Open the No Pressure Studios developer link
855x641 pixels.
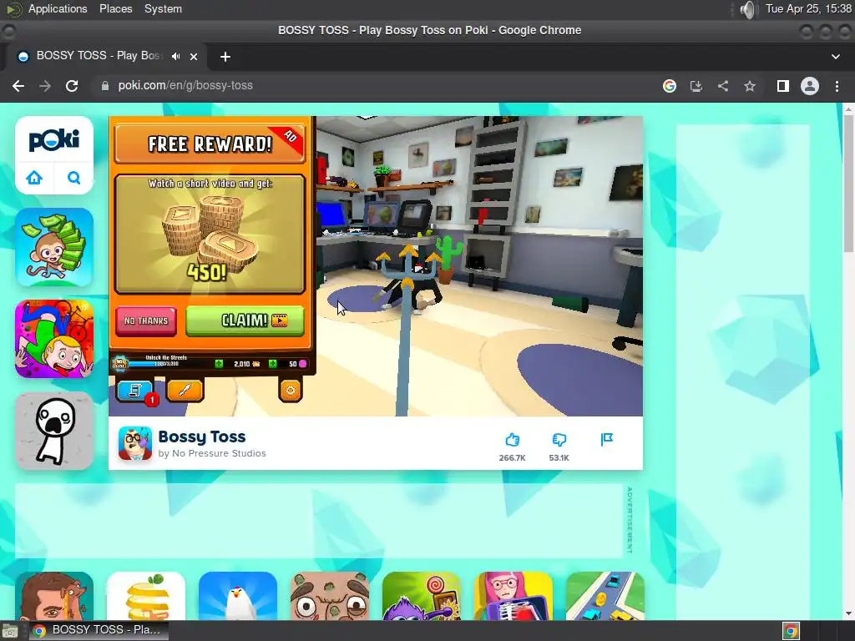tap(219, 453)
